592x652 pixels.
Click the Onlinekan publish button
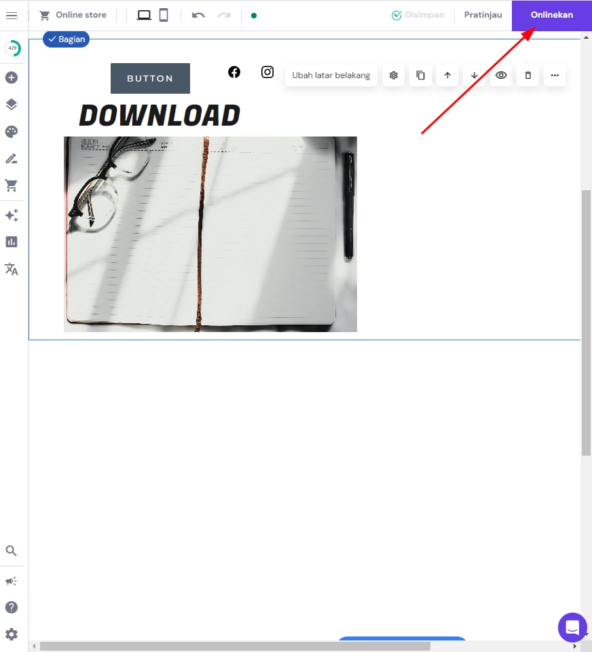[551, 15]
